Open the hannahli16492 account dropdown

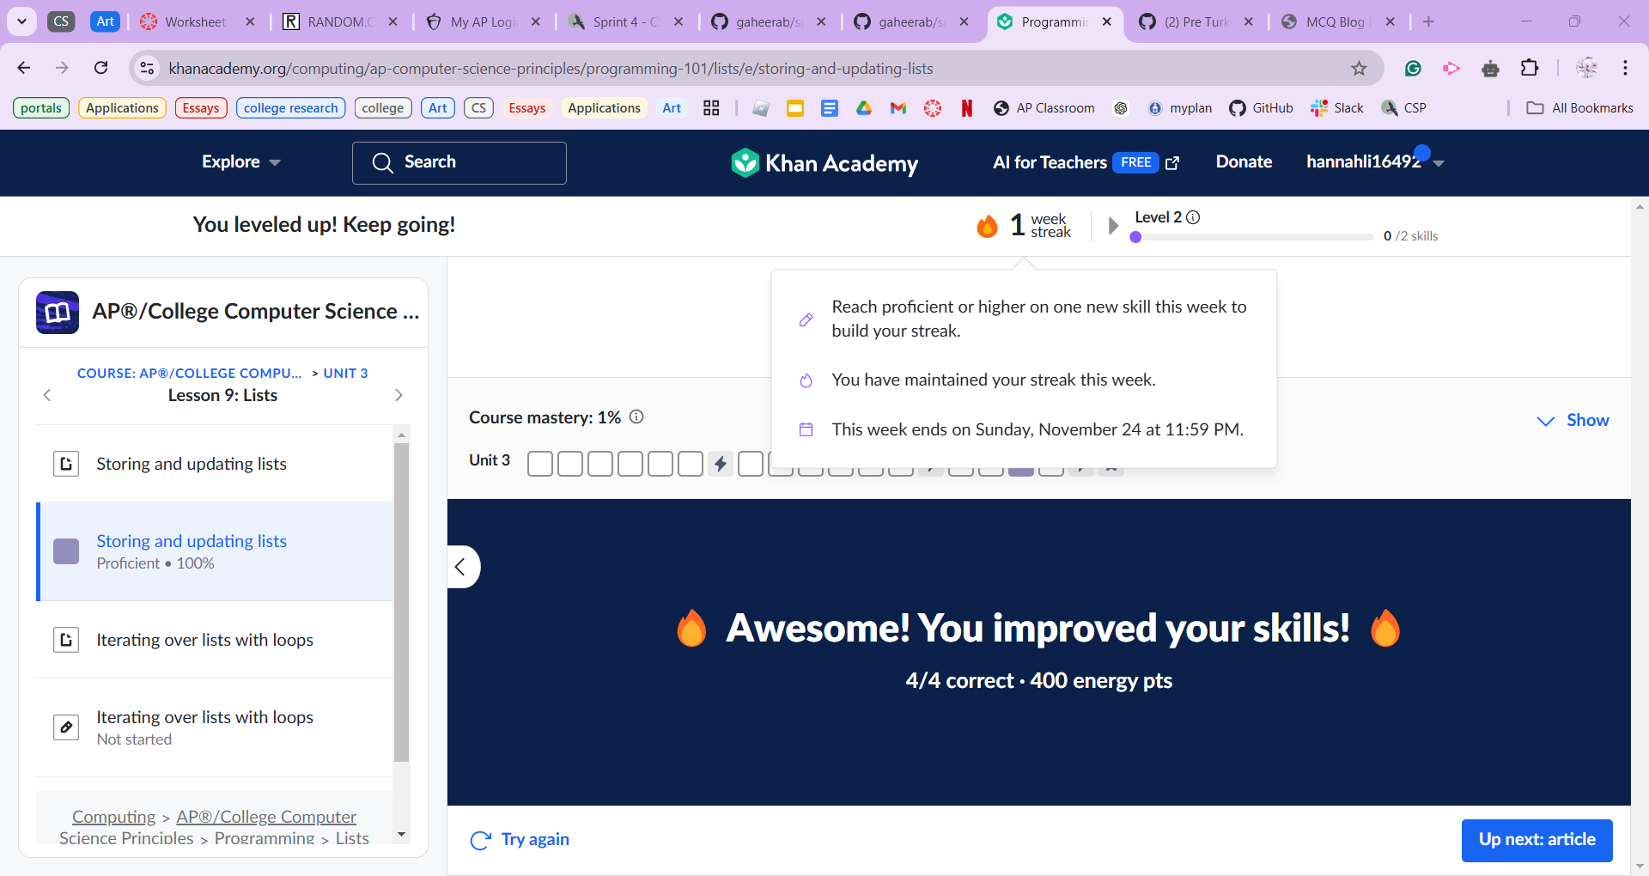(x=1375, y=162)
